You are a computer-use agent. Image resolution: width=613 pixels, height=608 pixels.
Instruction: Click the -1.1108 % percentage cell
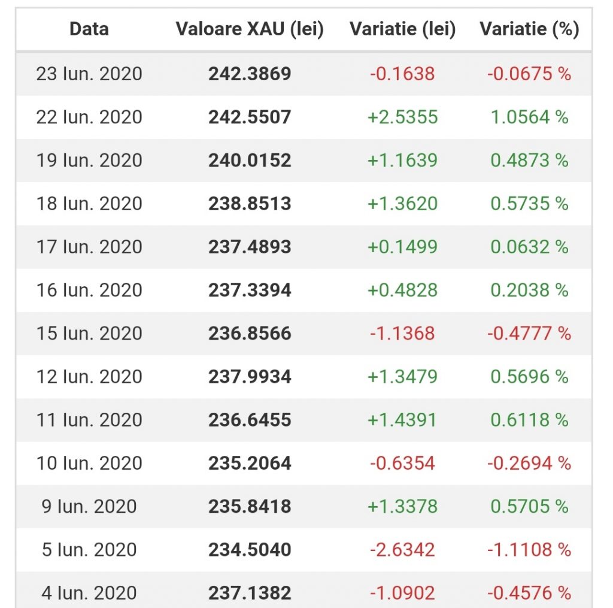pos(529,550)
